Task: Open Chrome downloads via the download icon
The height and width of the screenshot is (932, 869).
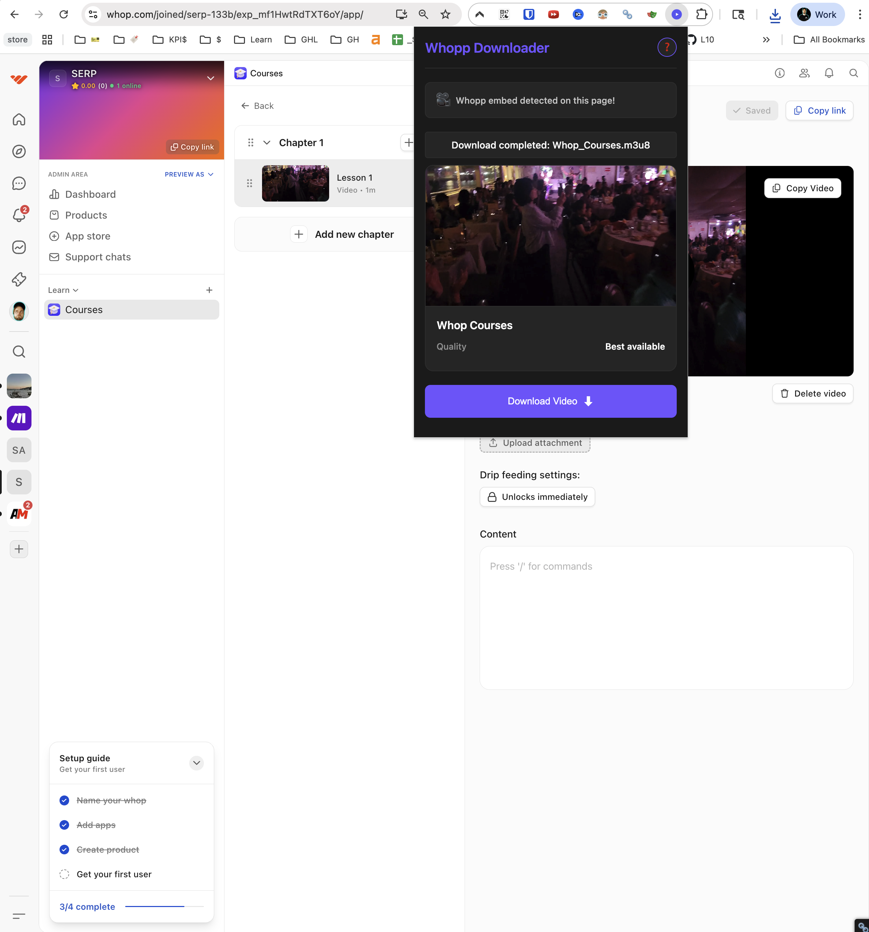Action: point(775,14)
